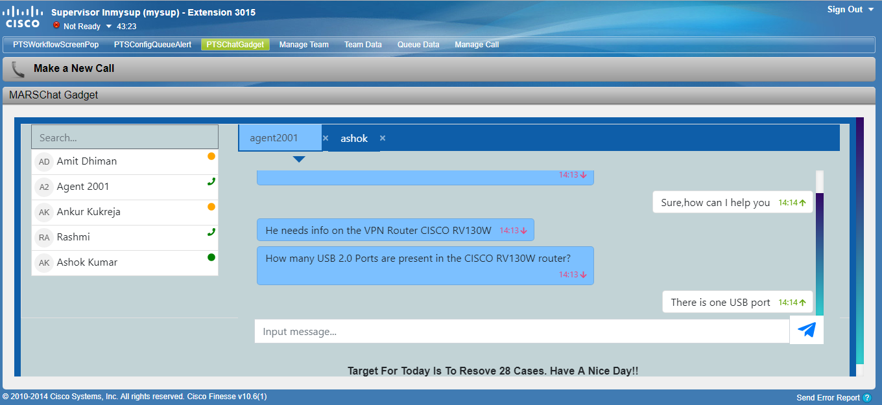This screenshot has height=405, width=882.
Task: Open the Manage Team tab
Action: pyautogui.click(x=304, y=44)
